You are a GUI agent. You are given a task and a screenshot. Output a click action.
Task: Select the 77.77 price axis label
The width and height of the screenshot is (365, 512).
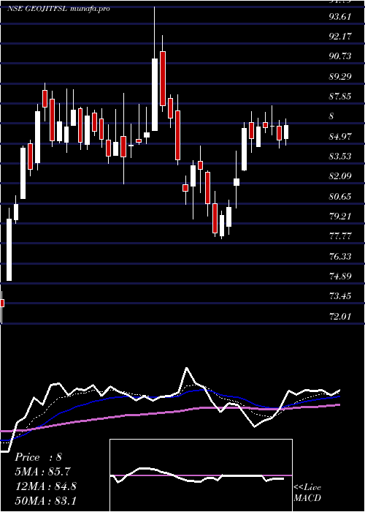pos(340,236)
